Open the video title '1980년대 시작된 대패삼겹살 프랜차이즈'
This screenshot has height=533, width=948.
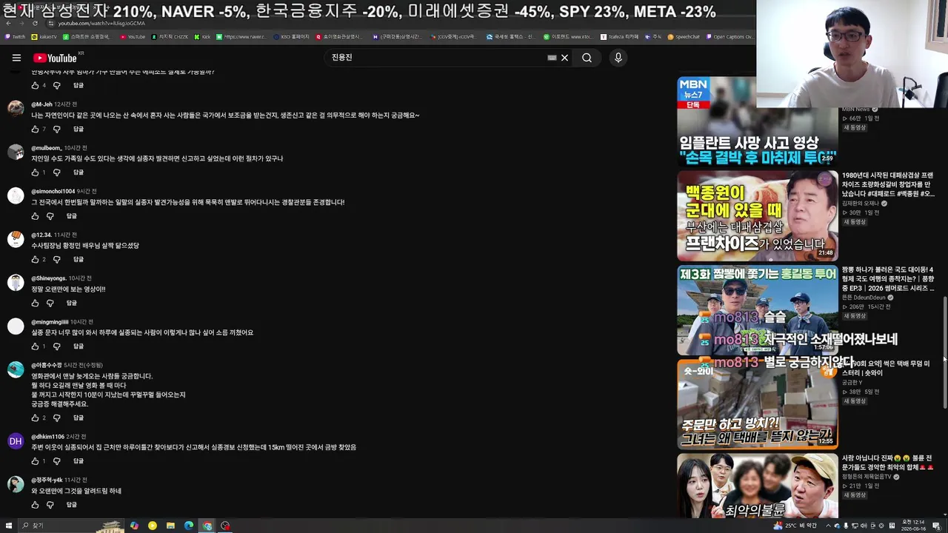tap(888, 184)
